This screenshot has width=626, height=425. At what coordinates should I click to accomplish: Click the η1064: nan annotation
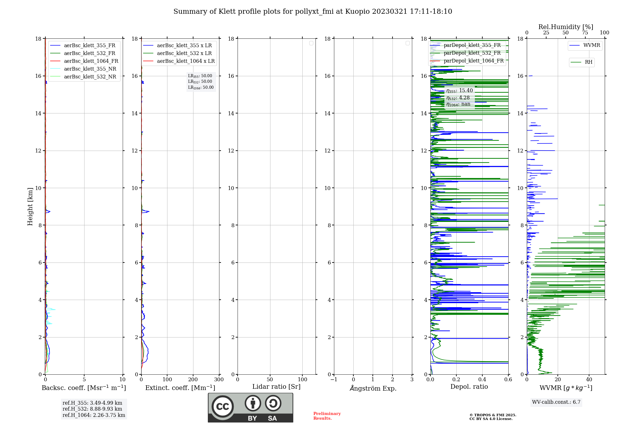coord(458,104)
